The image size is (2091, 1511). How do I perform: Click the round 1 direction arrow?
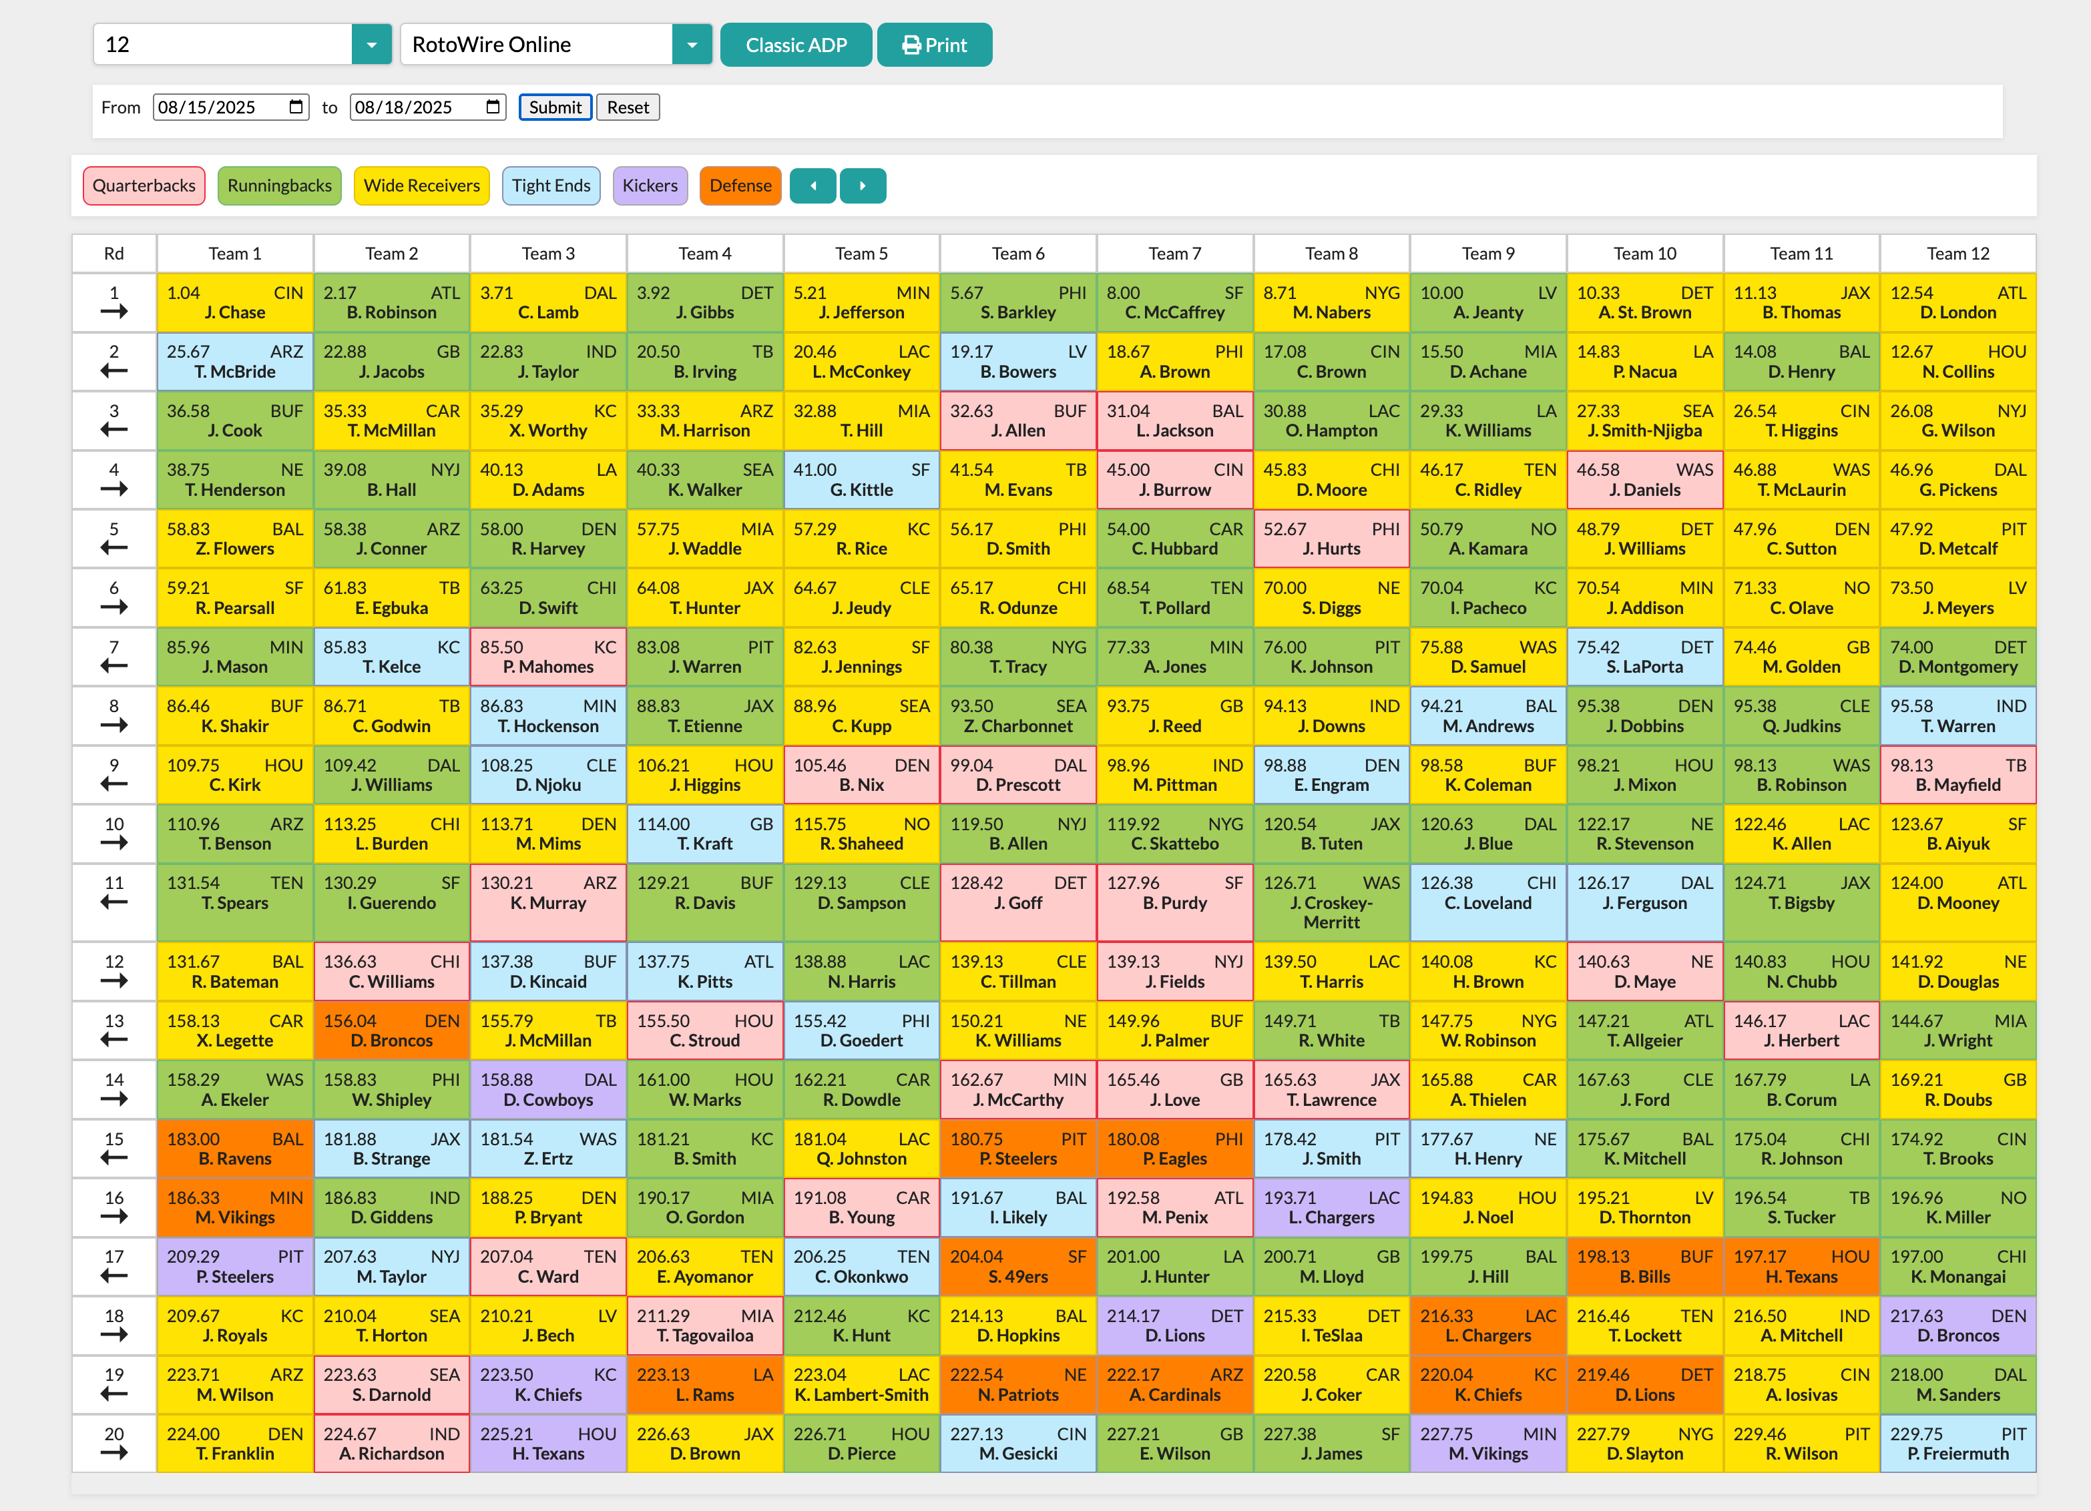(113, 312)
